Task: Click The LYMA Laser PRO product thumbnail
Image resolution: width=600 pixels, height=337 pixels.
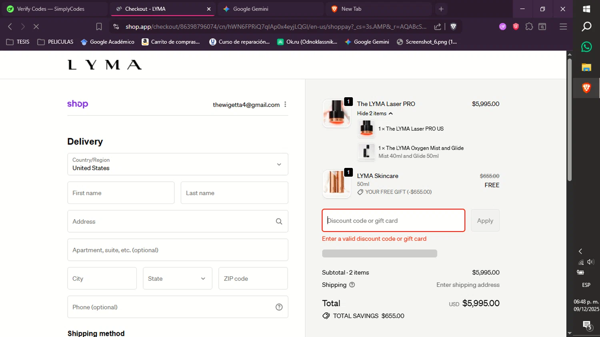Action: (x=336, y=113)
